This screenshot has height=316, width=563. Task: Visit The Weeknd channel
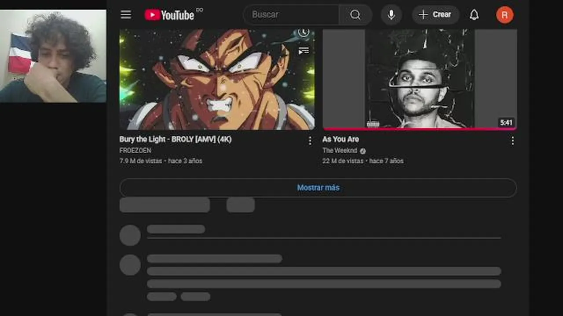click(x=340, y=151)
